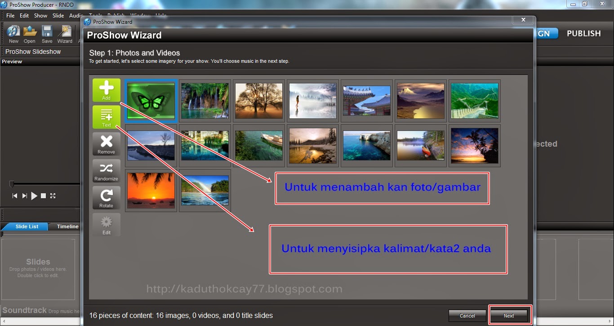Toggle fullscreen preview mode
Viewport: 614px width, 326px height.
tap(53, 196)
